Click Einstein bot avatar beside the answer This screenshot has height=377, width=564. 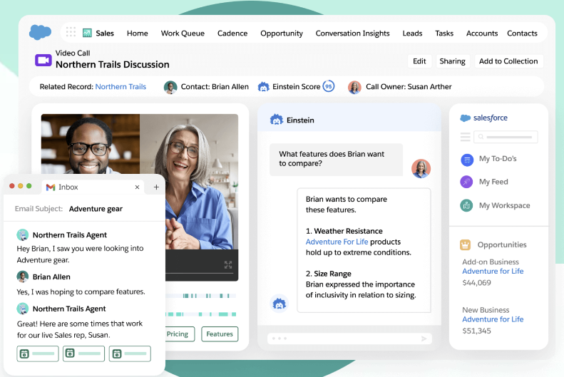(279, 304)
